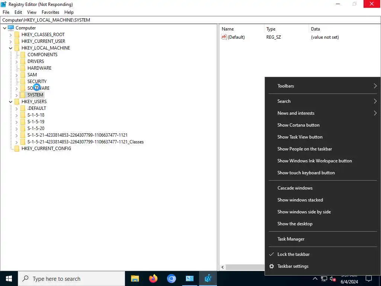Select the S-1-5-21-...-1121_Classes key

pos(85,142)
